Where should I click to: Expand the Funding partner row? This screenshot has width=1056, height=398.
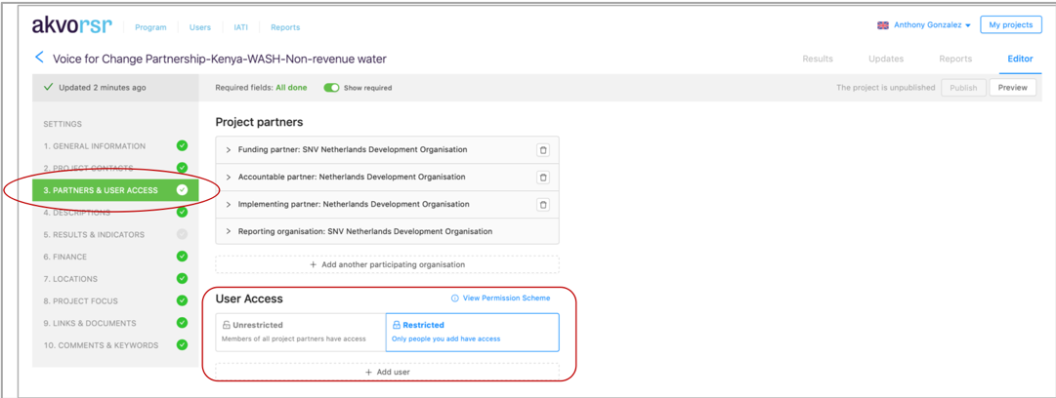point(229,150)
